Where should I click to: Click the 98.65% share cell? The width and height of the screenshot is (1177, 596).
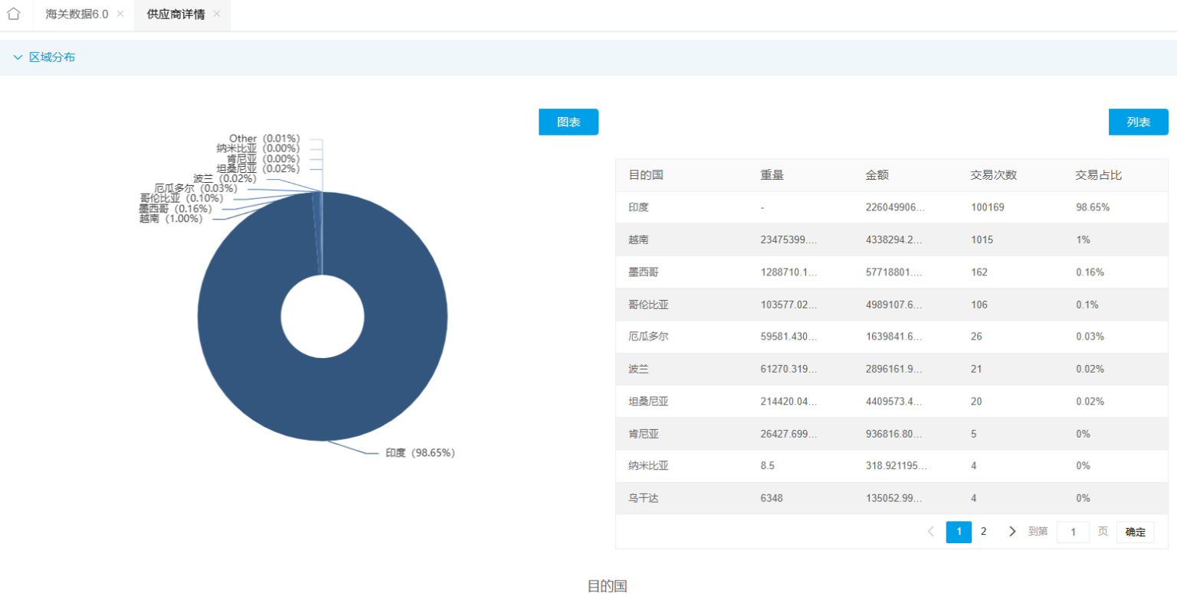[x=1093, y=207]
